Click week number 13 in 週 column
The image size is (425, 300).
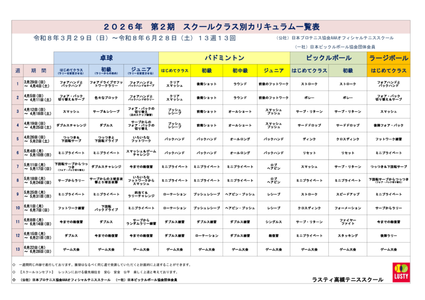tap(18, 250)
